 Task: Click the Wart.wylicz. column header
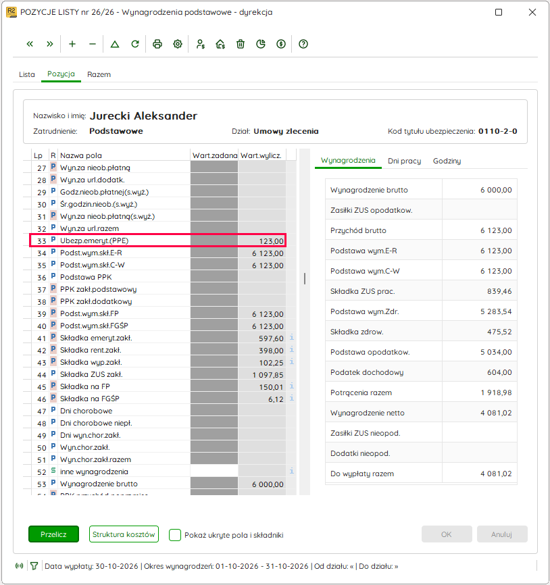click(x=261, y=155)
